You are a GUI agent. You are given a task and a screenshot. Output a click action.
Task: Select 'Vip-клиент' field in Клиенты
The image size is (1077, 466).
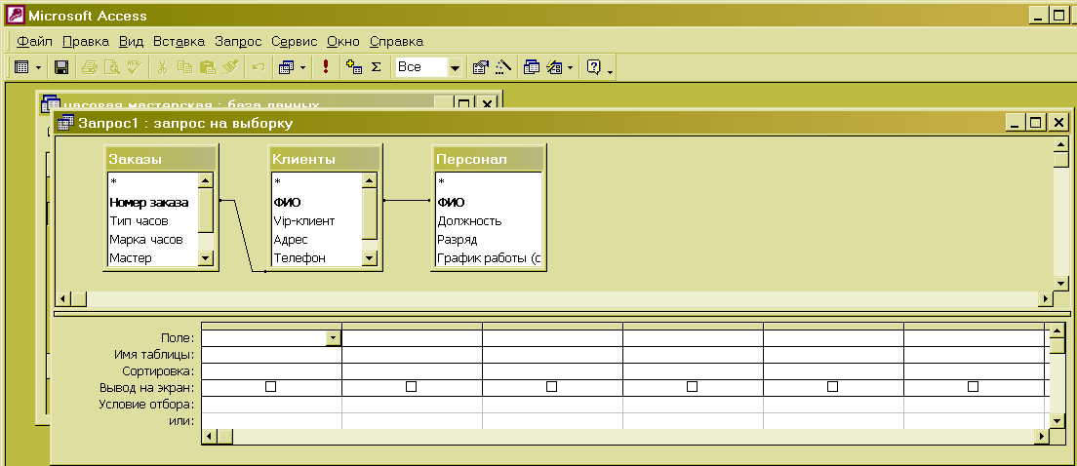303,221
